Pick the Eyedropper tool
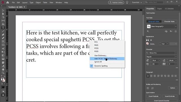The width and height of the screenshot is (181, 102). [3, 66]
